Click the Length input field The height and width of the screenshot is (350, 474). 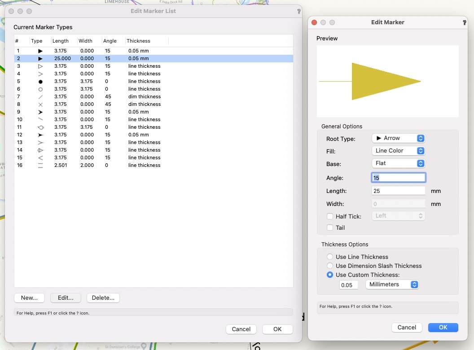point(398,191)
